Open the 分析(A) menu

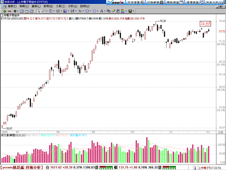(x=73, y=6)
